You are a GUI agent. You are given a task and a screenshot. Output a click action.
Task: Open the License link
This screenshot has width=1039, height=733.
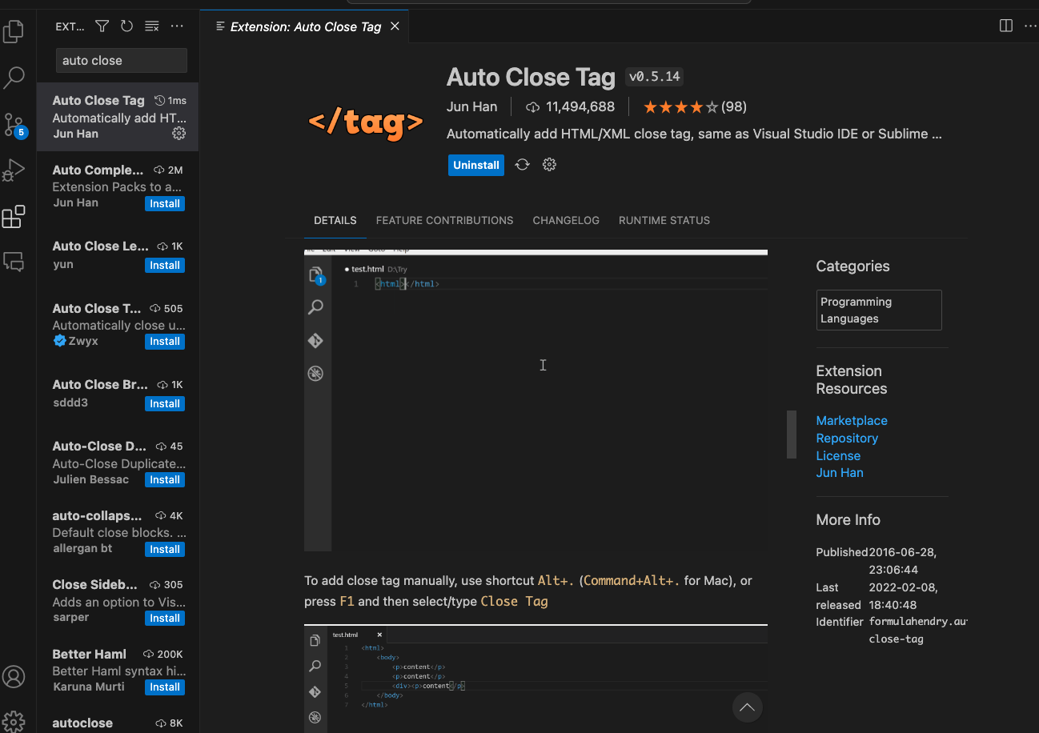point(838,455)
